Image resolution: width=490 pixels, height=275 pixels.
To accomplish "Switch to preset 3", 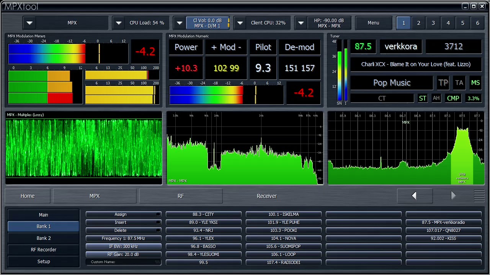I will coord(433,23).
